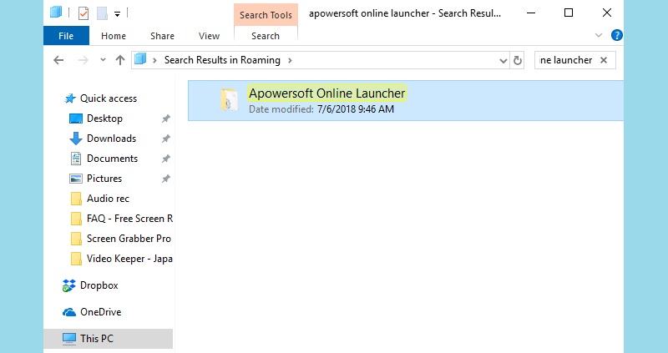Open the Share ribbon tab
Image resolution: width=668 pixels, height=353 pixels.
[x=162, y=36]
